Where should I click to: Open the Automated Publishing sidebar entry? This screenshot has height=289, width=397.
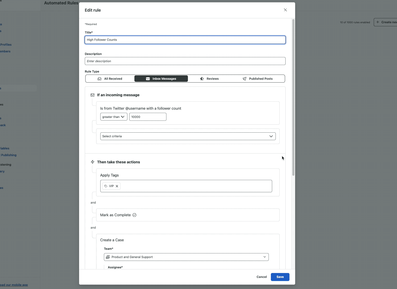pos(9,155)
